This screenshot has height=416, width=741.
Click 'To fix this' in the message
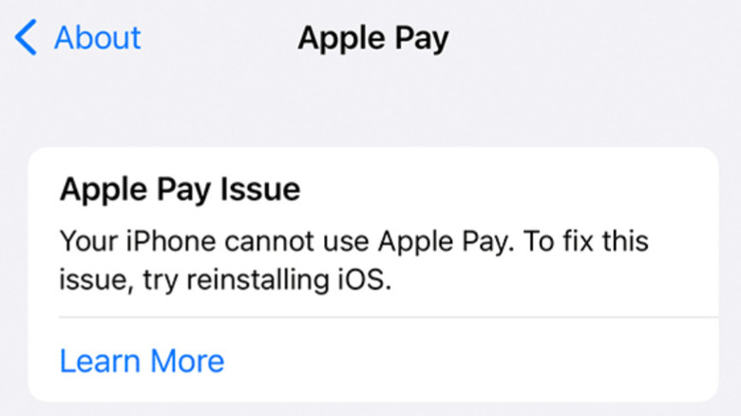pyautogui.click(x=586, y=241)
